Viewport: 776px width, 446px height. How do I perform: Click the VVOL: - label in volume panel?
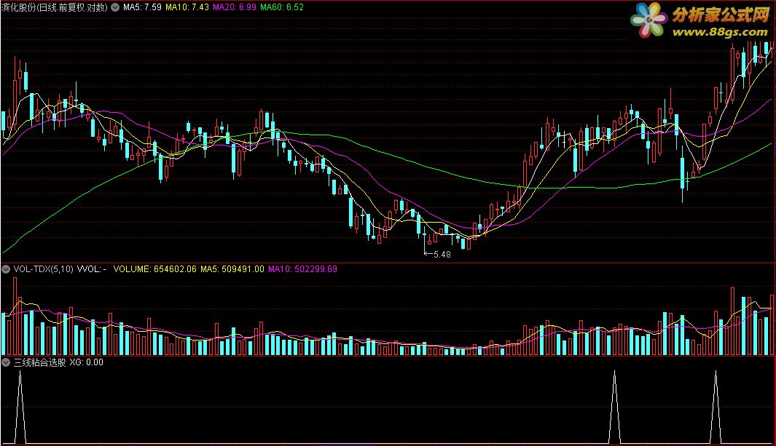pos(92,269)
